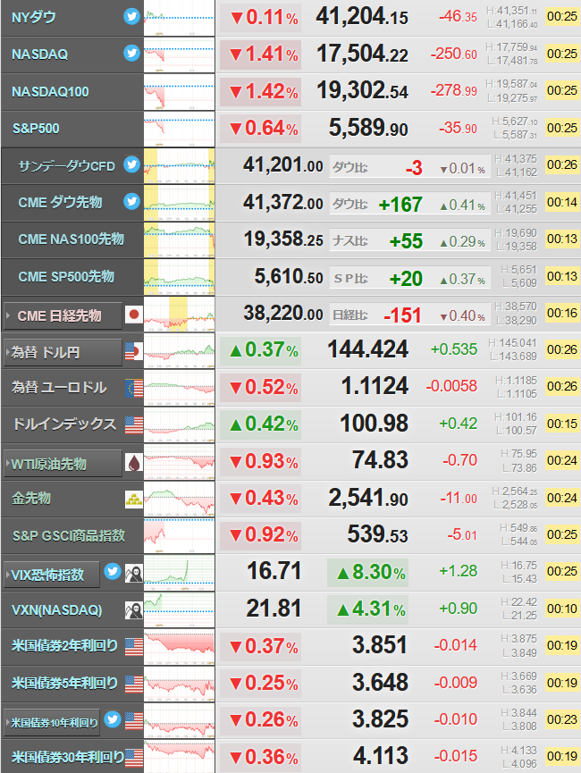Open the CME NAS100先物 link

coord(71,239)
